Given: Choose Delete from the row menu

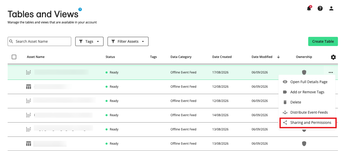Looking at the screenshot, I should click(307, 102).
